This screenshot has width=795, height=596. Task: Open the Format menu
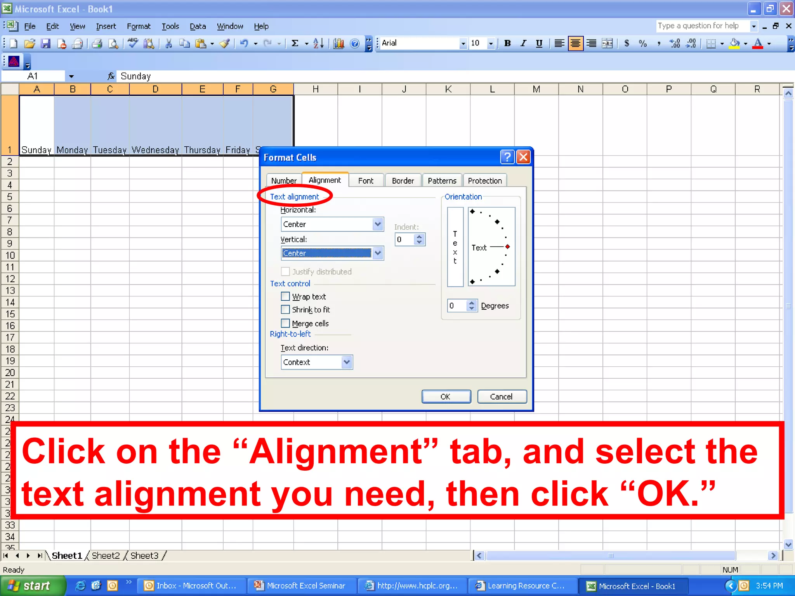pos(139,26)
